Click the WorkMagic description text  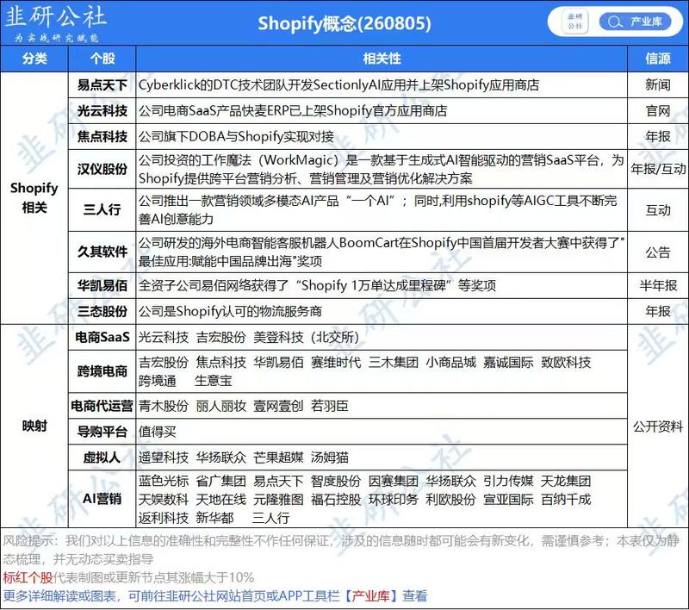pos(381,169)
